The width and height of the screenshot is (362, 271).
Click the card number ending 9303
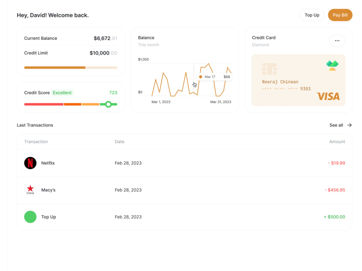pyautogui.click(x=286, y=89)
